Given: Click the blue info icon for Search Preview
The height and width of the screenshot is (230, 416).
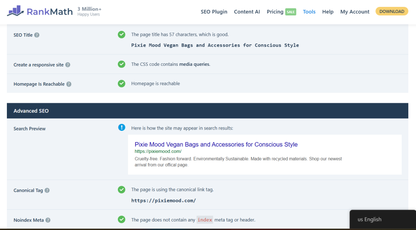Looking at the screenshot, I should click(121, 128).
